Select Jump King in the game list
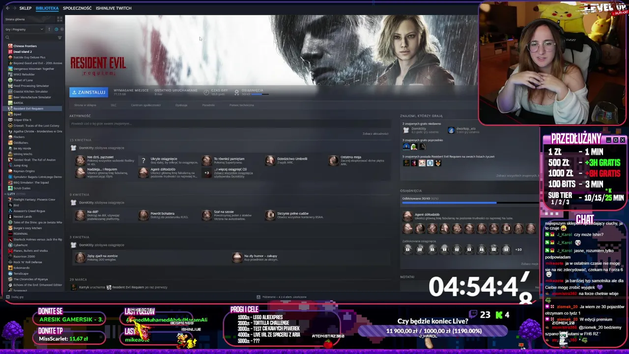The height and width of the screenshot is (354, 629). (x=21, y=165)
